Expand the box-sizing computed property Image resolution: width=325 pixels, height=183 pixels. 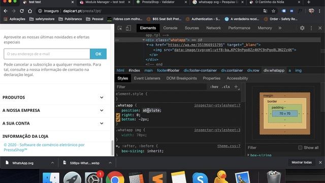[248, 155]
